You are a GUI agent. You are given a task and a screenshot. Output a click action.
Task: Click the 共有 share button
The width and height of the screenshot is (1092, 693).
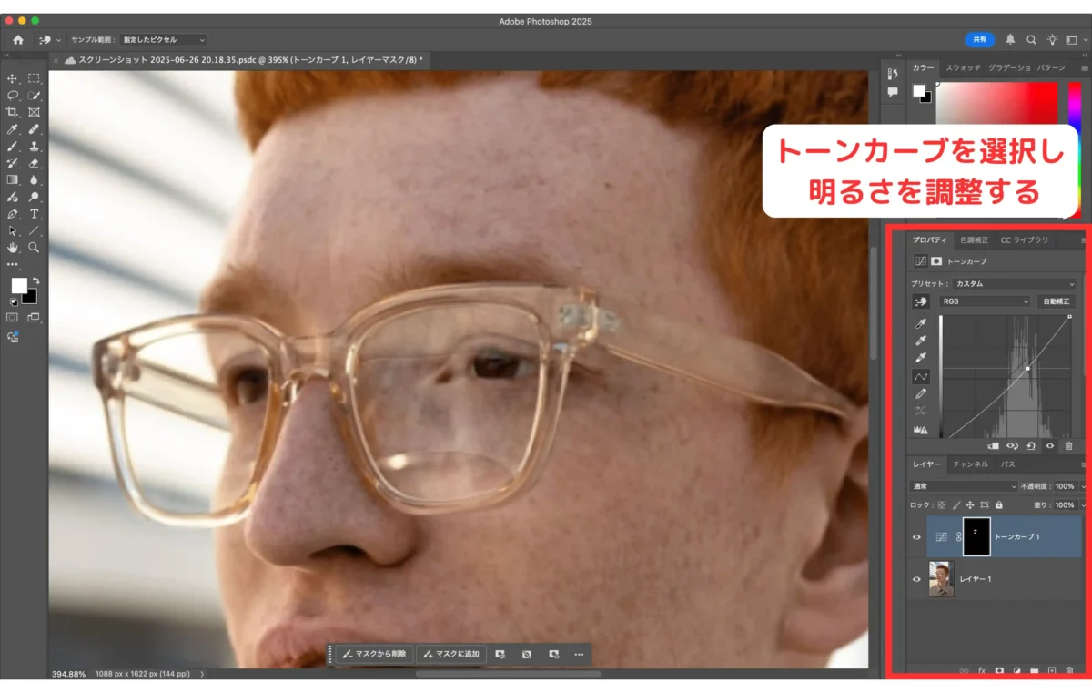(x=980, y=40)
